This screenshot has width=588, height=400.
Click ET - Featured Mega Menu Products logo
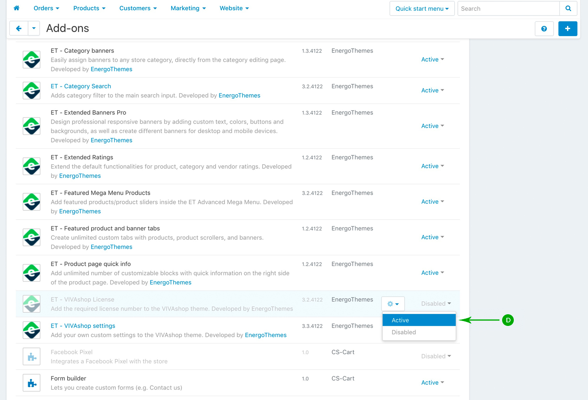pyautogui.click(x=32, y=202)
